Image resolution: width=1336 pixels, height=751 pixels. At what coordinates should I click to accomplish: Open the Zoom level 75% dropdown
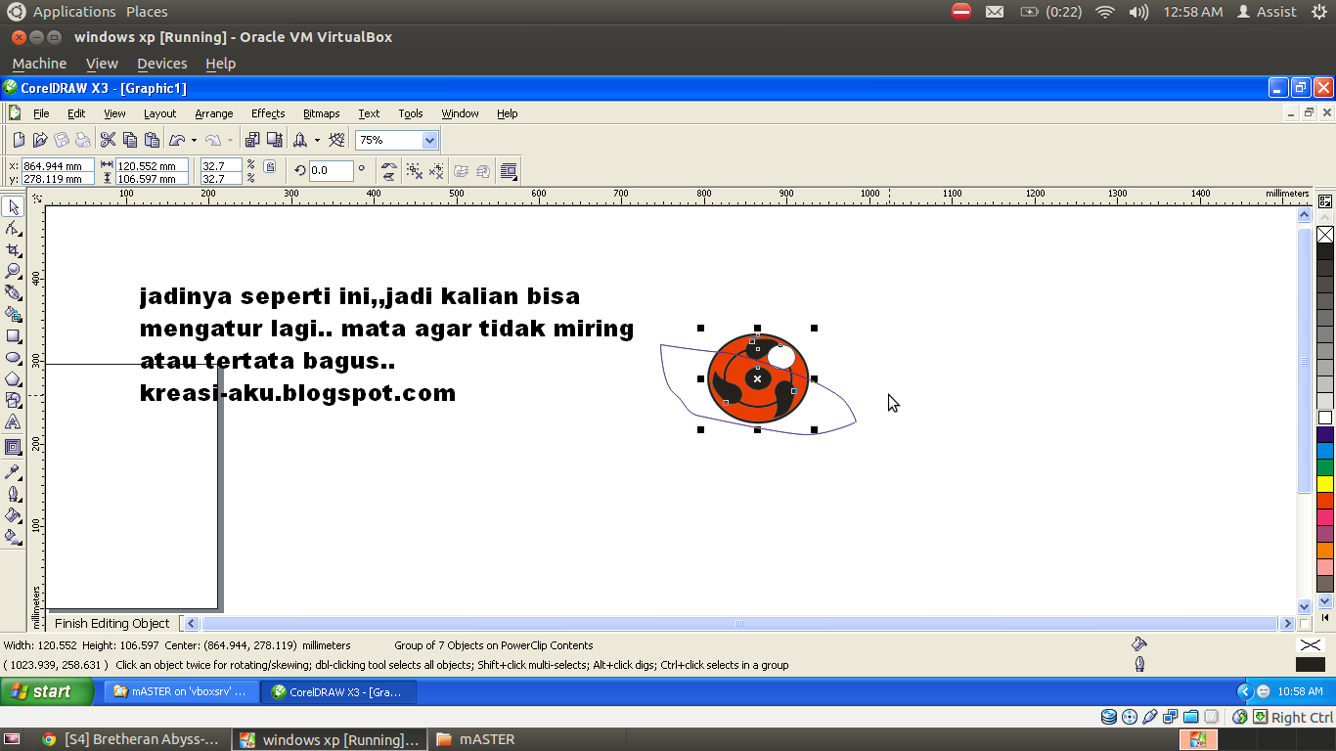pos(428,140)
